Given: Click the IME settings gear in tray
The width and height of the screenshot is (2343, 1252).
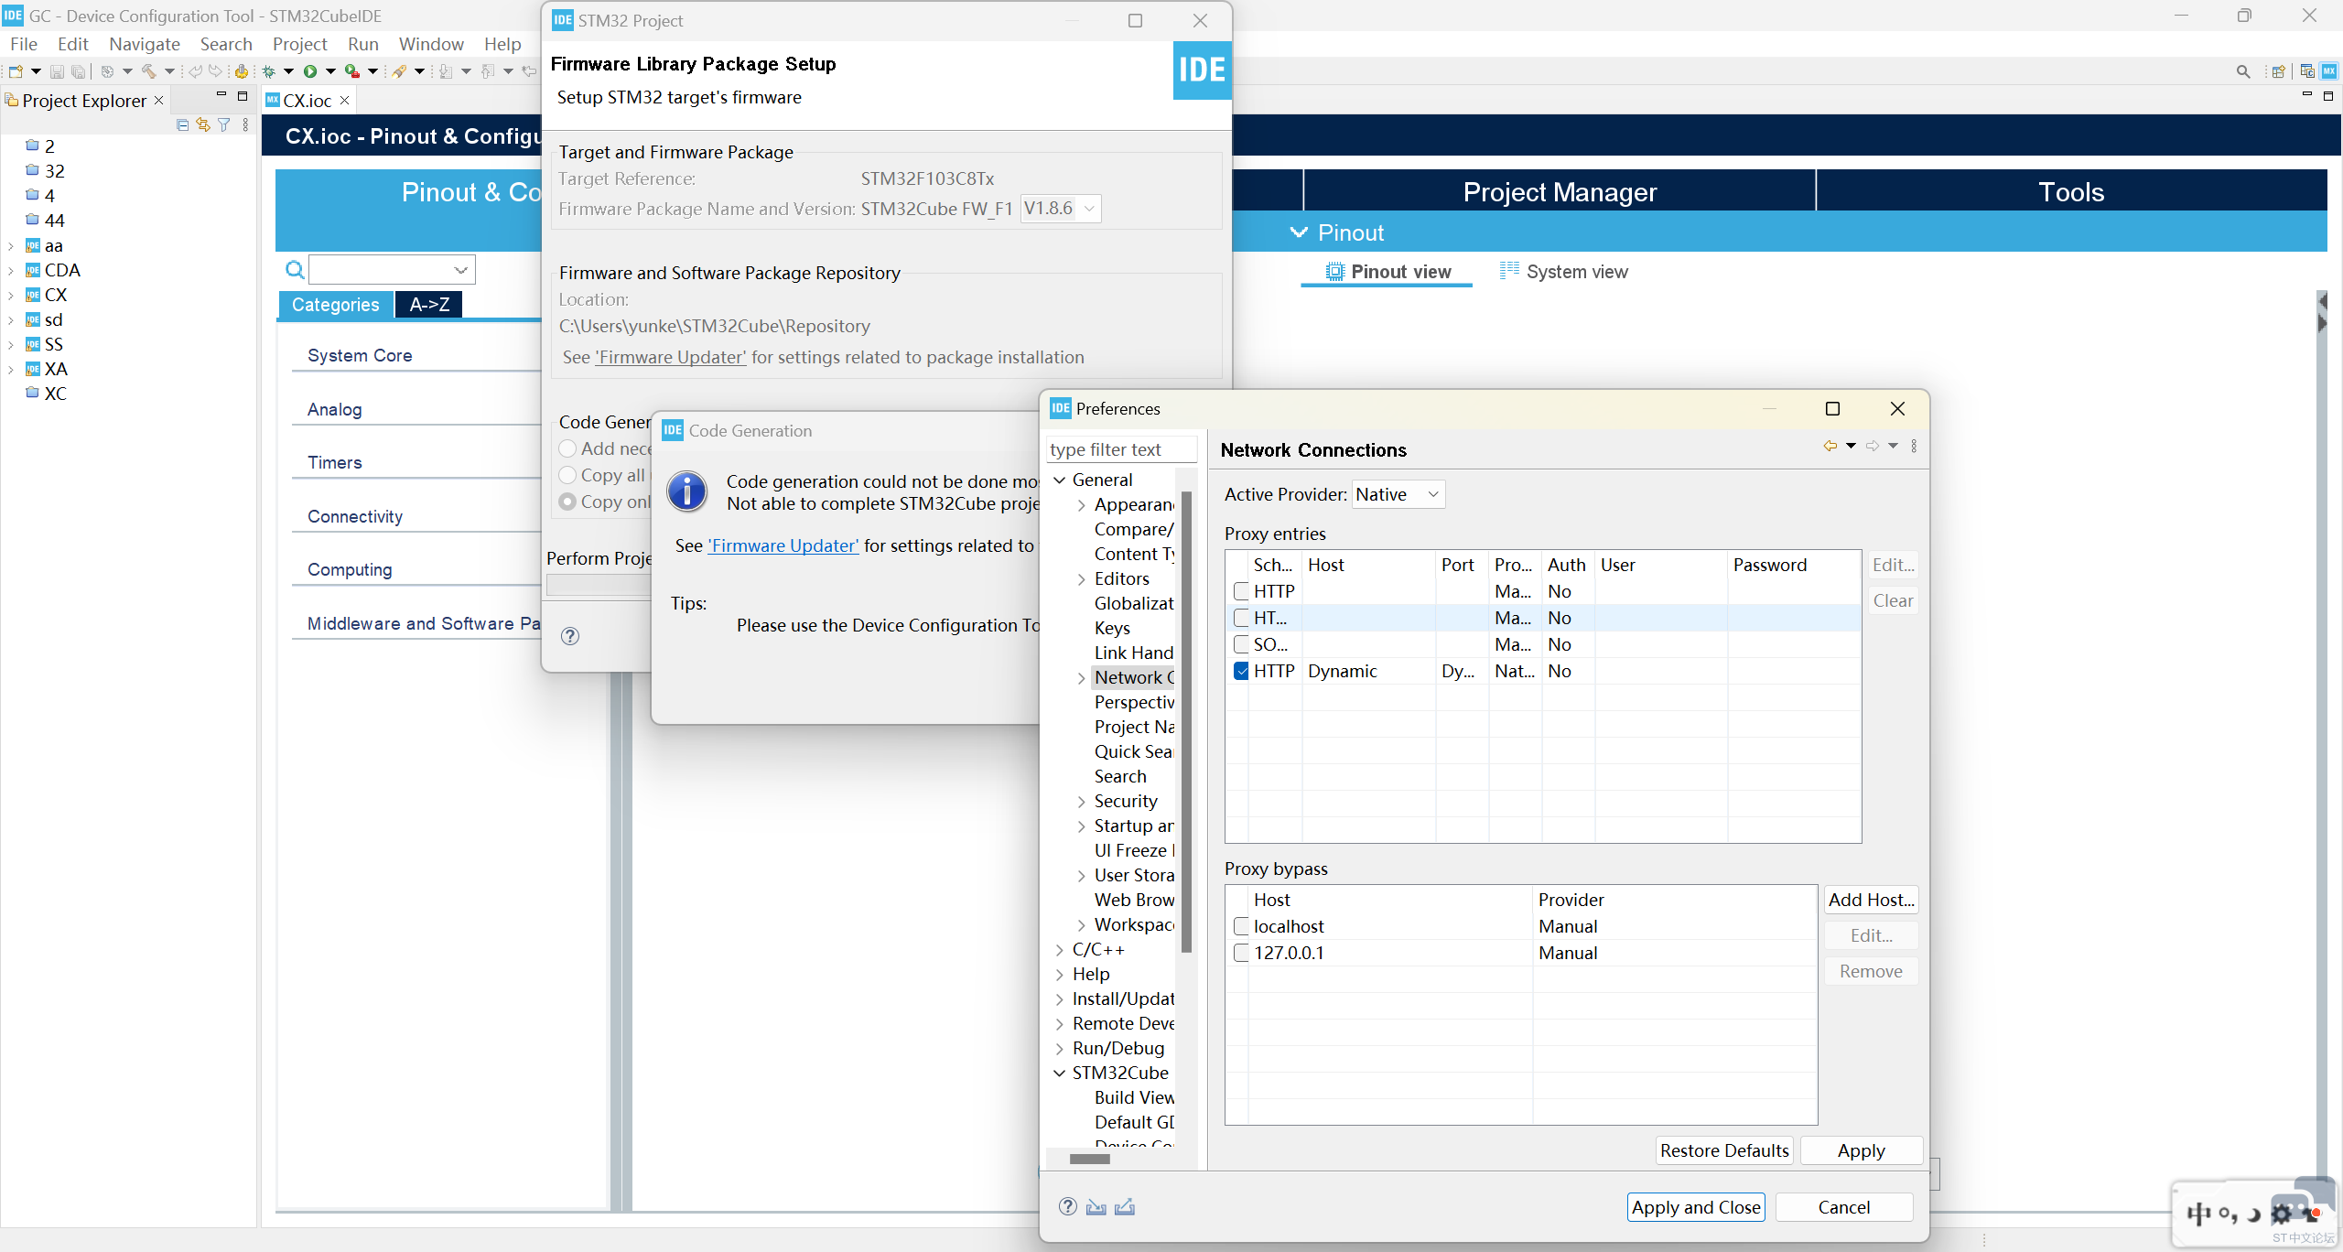Looking at the screenshot, I should pyautogui.click(x=2282, y=1214).
